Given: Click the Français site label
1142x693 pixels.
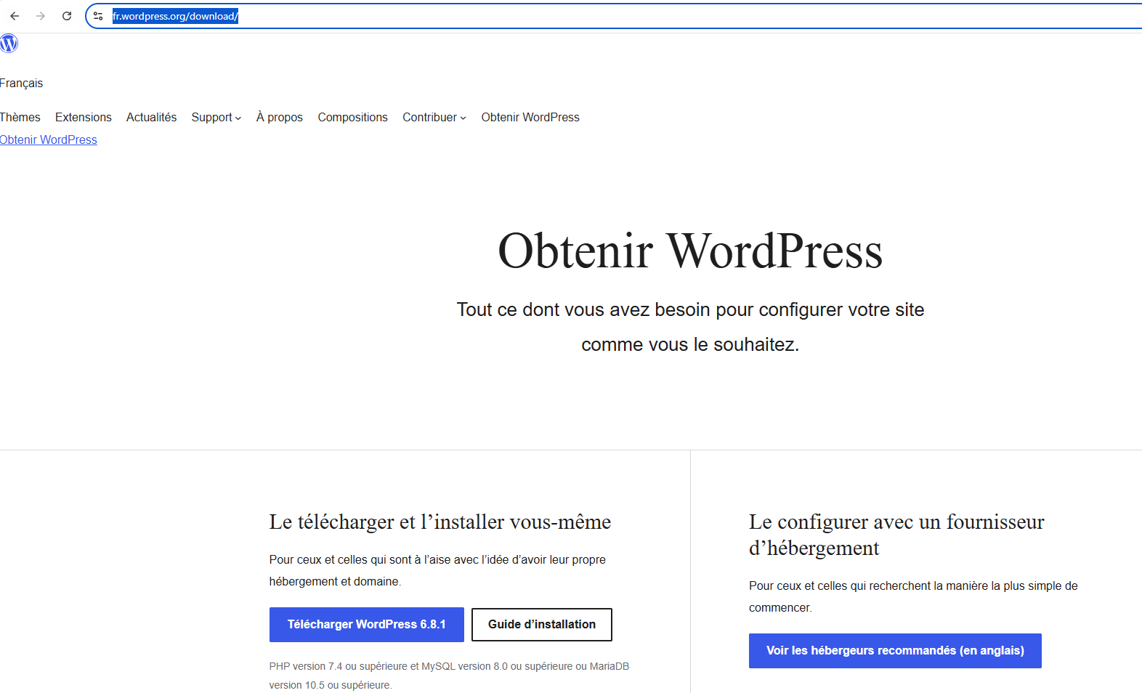Looking at the screenshot, I should 21,83.
